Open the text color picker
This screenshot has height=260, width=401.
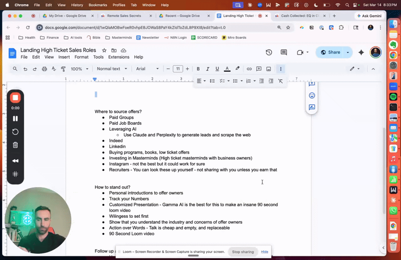pos(227,69)
